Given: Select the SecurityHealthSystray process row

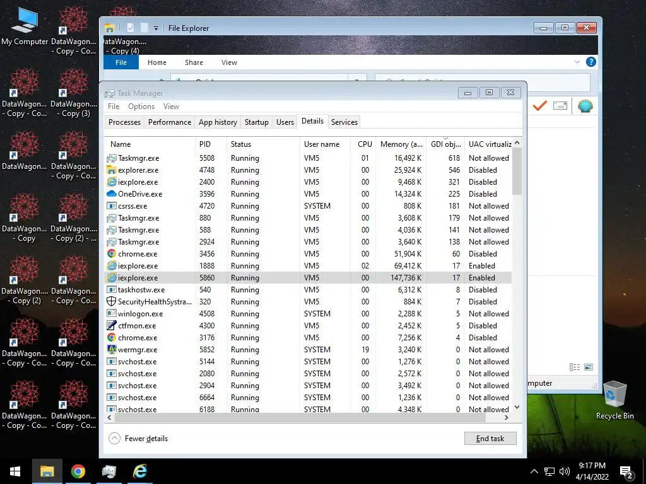Looking at the screenshot, I should click(x=308, y=302).
